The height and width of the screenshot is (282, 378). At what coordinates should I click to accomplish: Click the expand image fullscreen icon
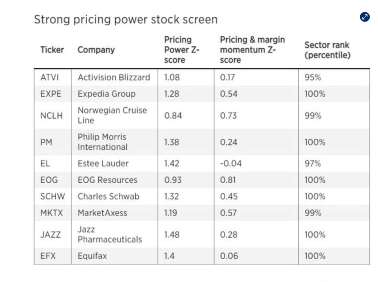[x=365, y=17]
